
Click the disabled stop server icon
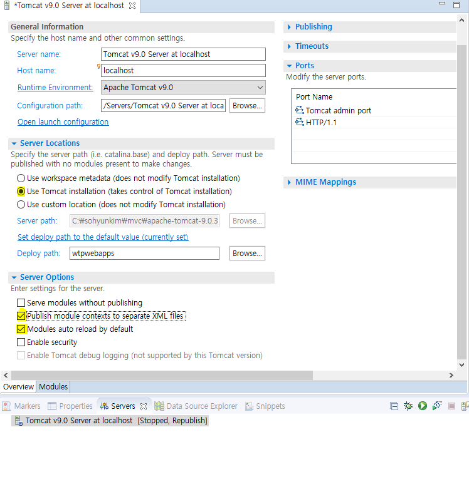click(x=451, y=406)
